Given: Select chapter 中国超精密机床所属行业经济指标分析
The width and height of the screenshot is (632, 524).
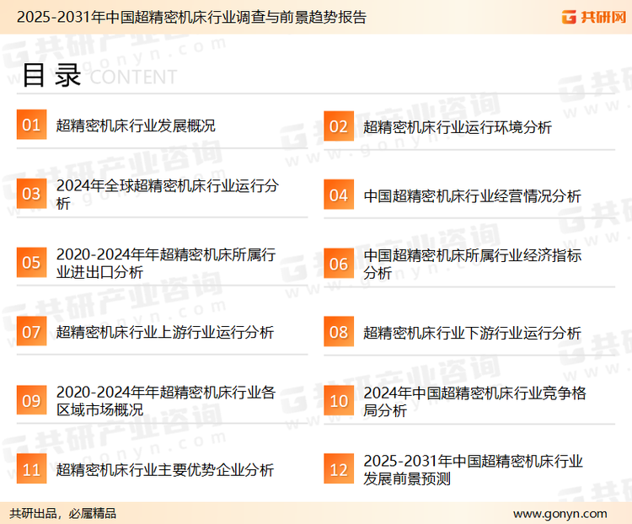Looking at the screenshot, I should pos(472,265).
